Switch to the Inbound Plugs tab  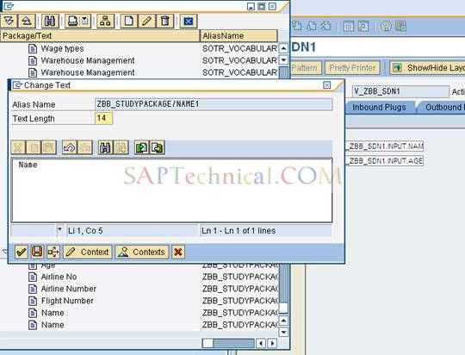[x=379, y=107]
